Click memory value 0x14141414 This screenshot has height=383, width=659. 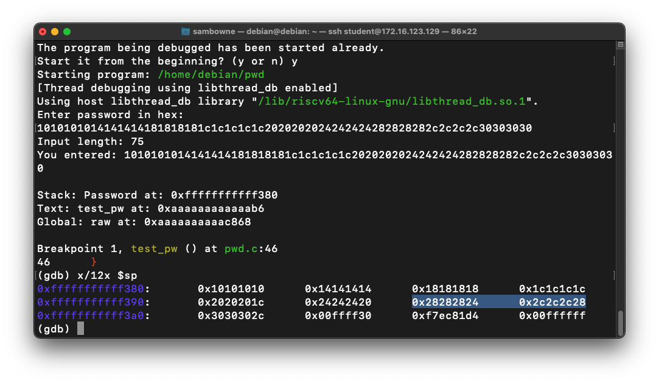point(338,289)
